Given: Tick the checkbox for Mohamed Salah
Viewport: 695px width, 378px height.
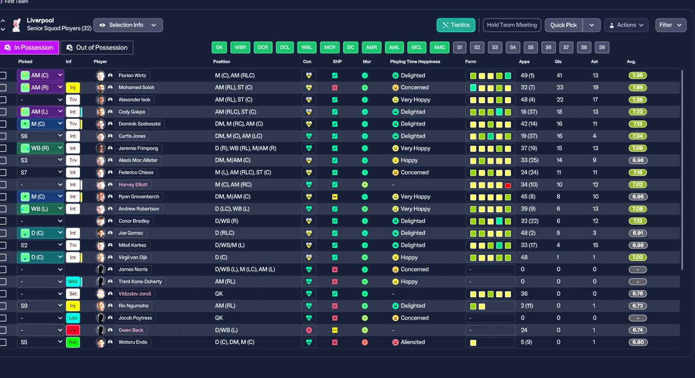Looking at the screenshot, I should [3, 87].
